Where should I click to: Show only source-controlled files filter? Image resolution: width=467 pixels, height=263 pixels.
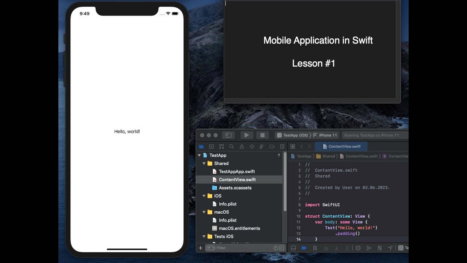pos(281,248)
